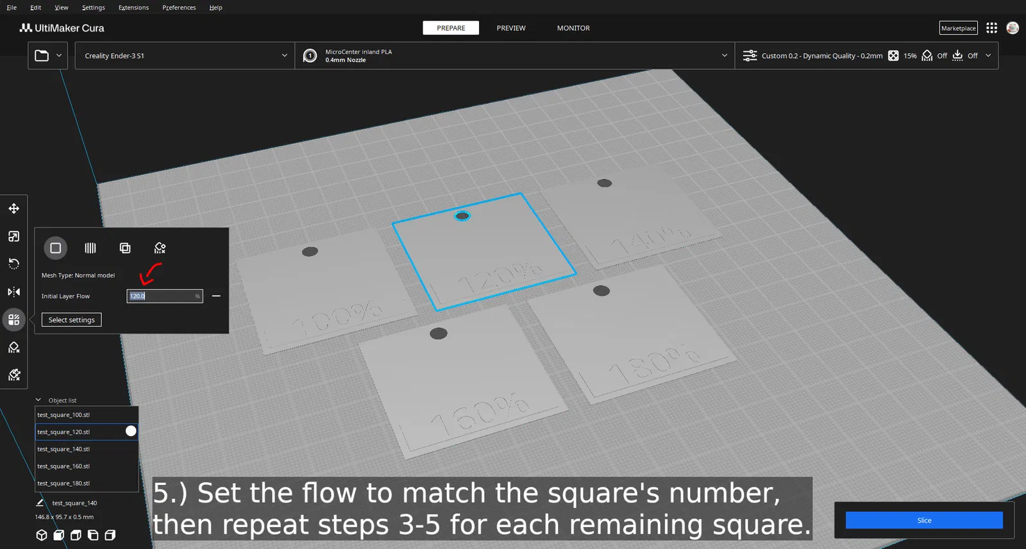This screenshot has width=1026, height=549.
Task: Select the Scale tool
Action: click(x=13, y=236)
